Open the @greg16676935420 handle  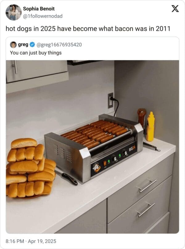pos(59,44)
